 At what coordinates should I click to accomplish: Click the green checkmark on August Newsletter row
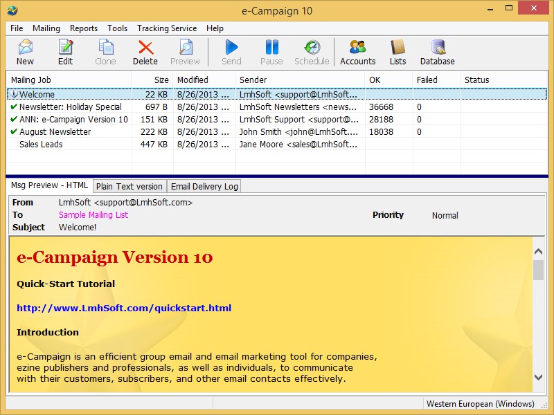[x=14, y=131]
